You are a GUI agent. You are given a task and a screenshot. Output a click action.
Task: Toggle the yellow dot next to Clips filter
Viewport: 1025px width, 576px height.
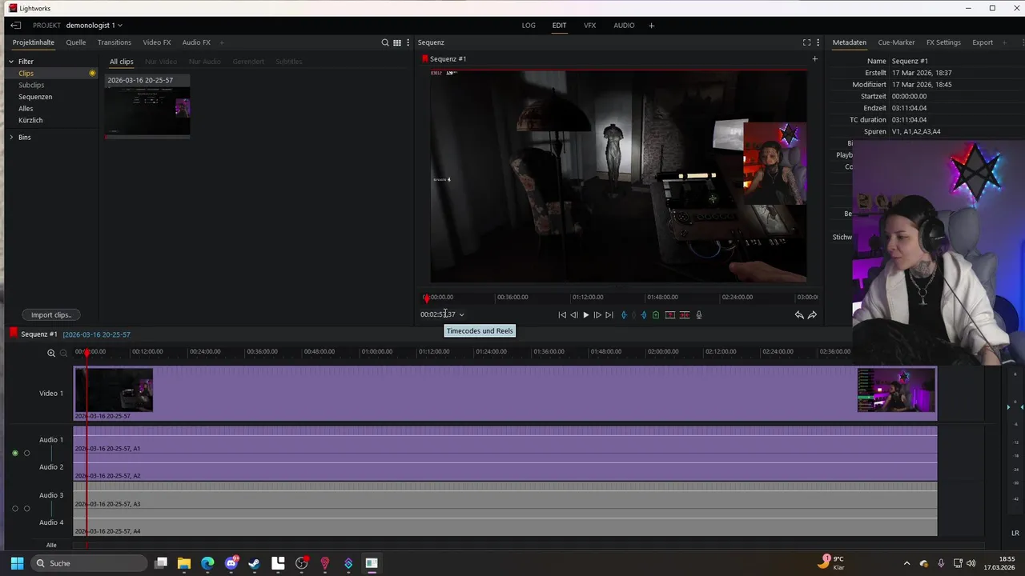92,74
